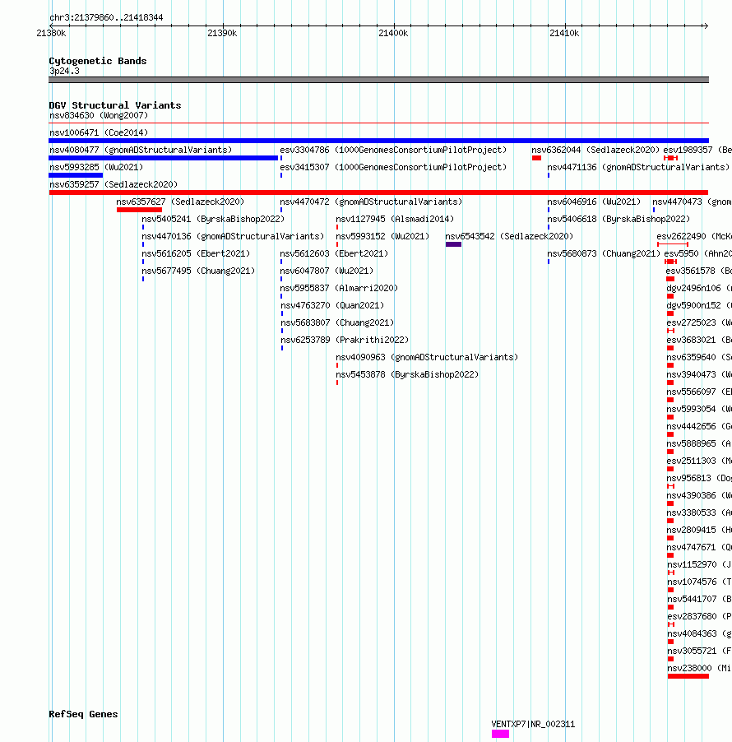Click nsv5955837 (Almarri2020) label

point(339,288)
